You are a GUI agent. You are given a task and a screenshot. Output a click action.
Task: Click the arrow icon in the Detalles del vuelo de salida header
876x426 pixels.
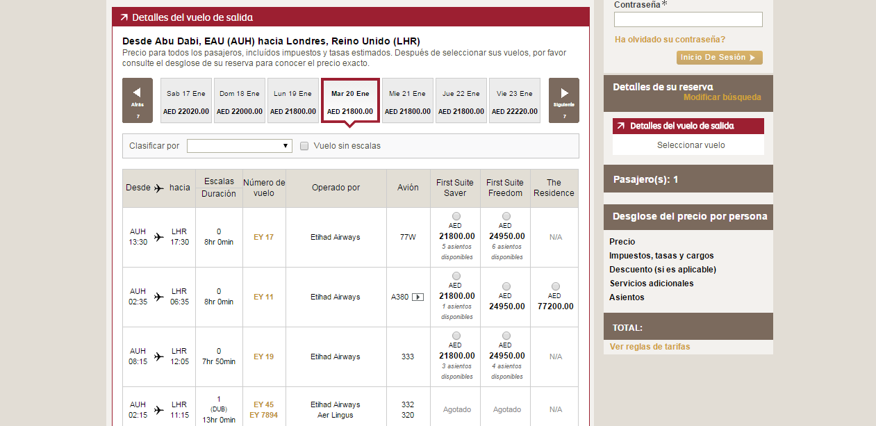pos(124,17)
